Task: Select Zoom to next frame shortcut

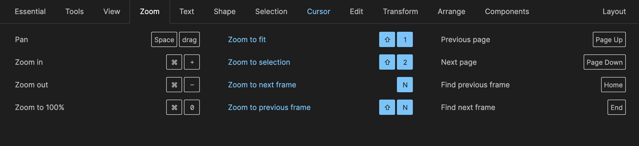Action: [x=262, y=85]
